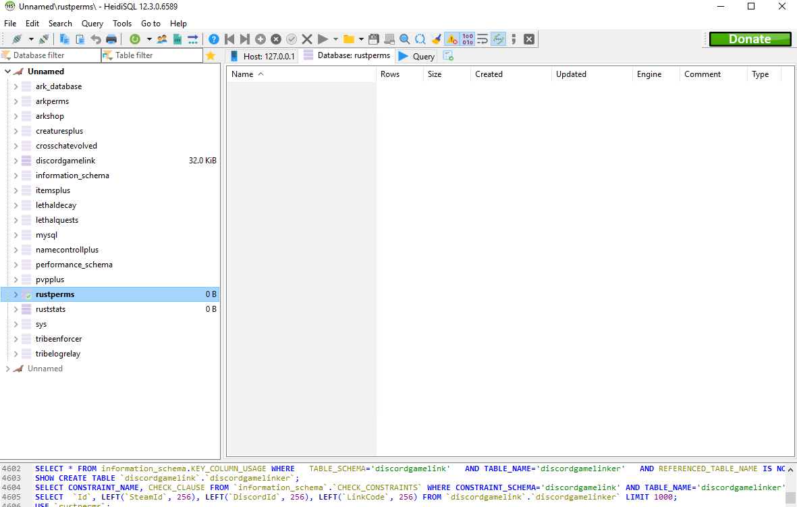
Task: Click the Clear broom icon
Action: (436, 39)
